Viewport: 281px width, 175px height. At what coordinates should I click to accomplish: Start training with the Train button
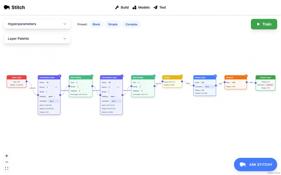264,24
